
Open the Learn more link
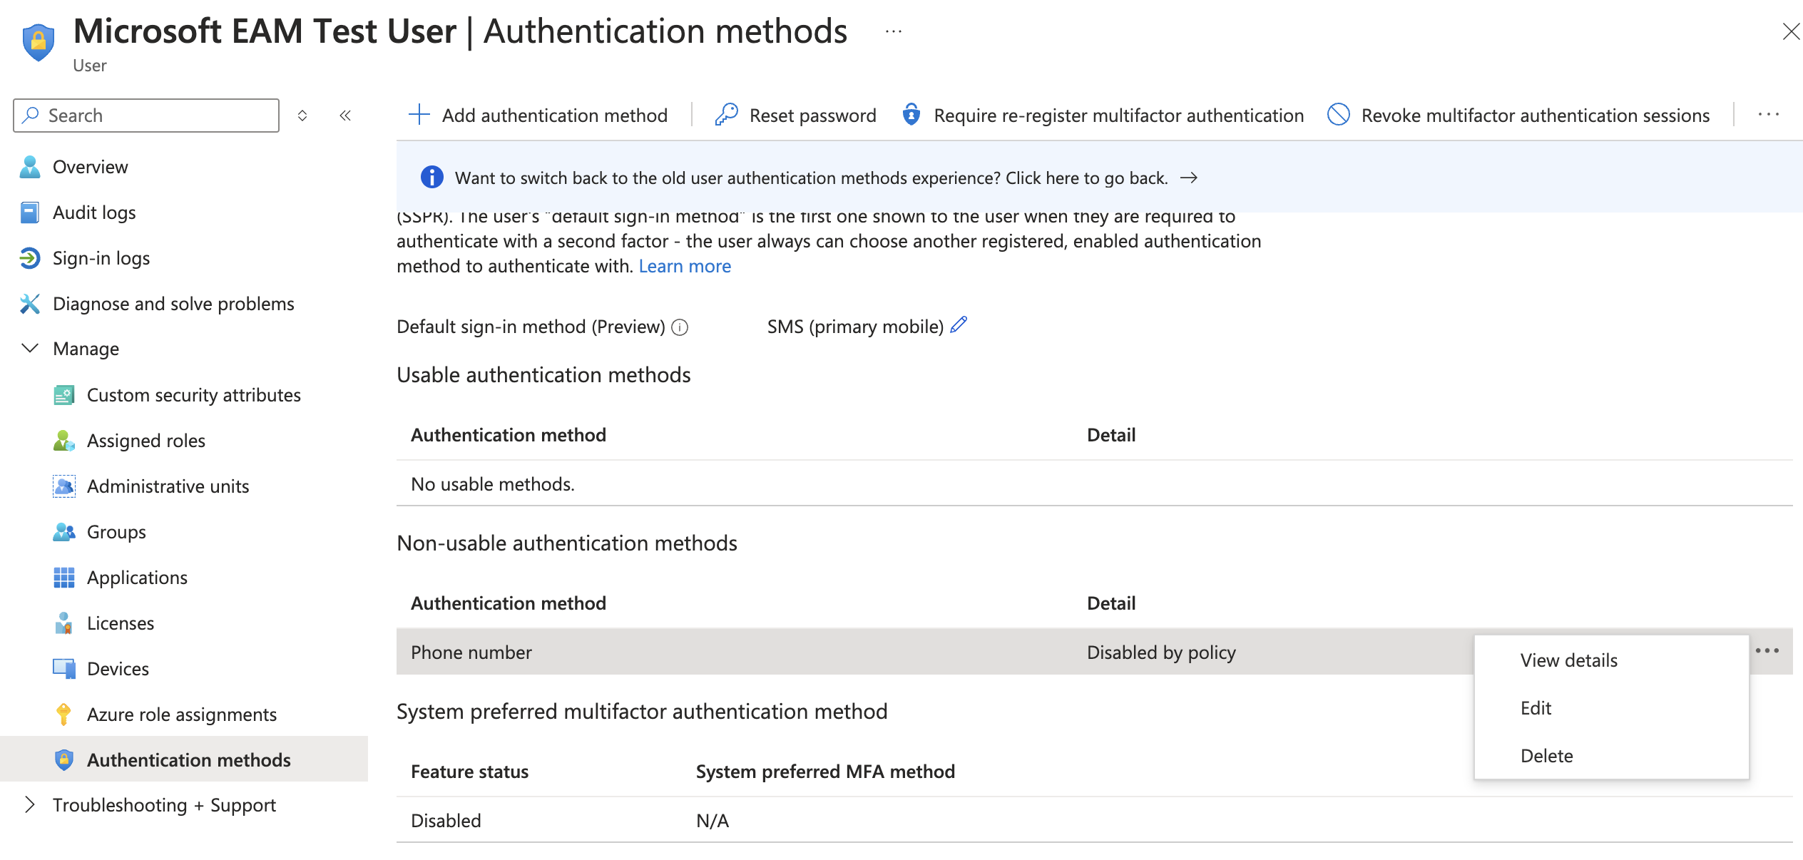pos(684,266)
